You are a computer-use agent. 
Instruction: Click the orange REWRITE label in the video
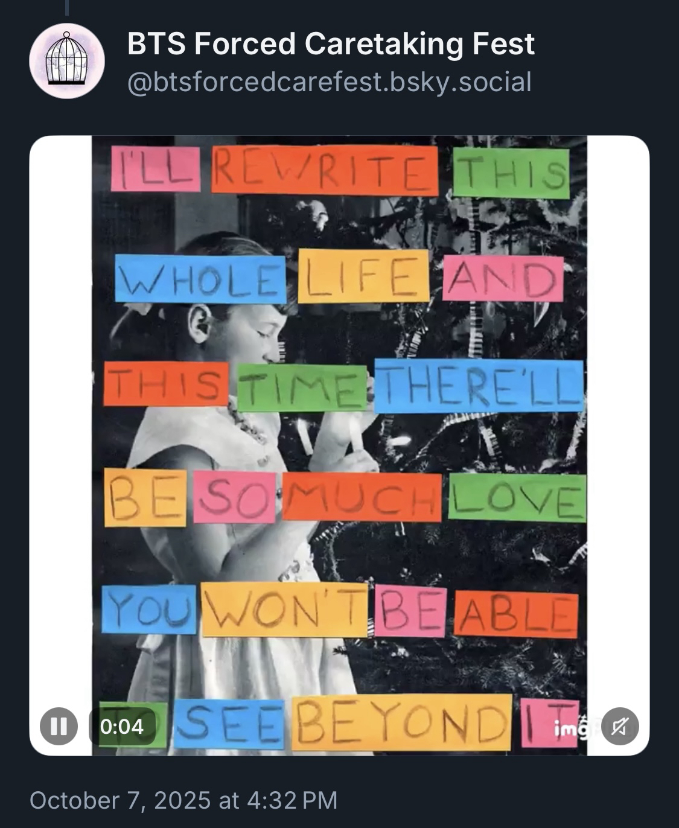click(325, 169)
